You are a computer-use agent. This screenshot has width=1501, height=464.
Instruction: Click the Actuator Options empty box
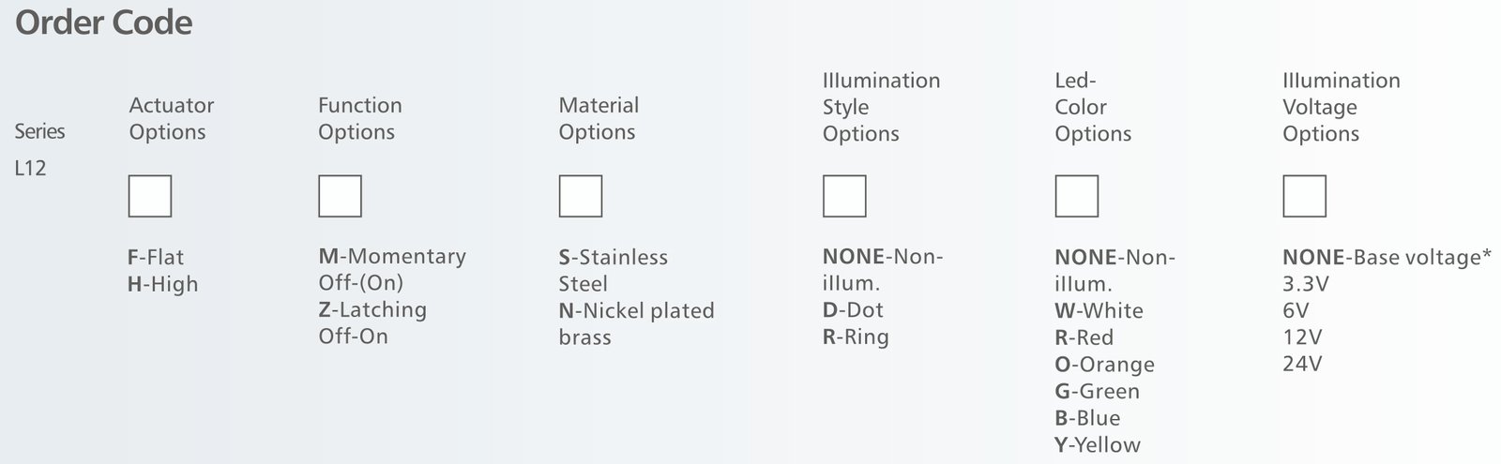click(x=150, y=196)
